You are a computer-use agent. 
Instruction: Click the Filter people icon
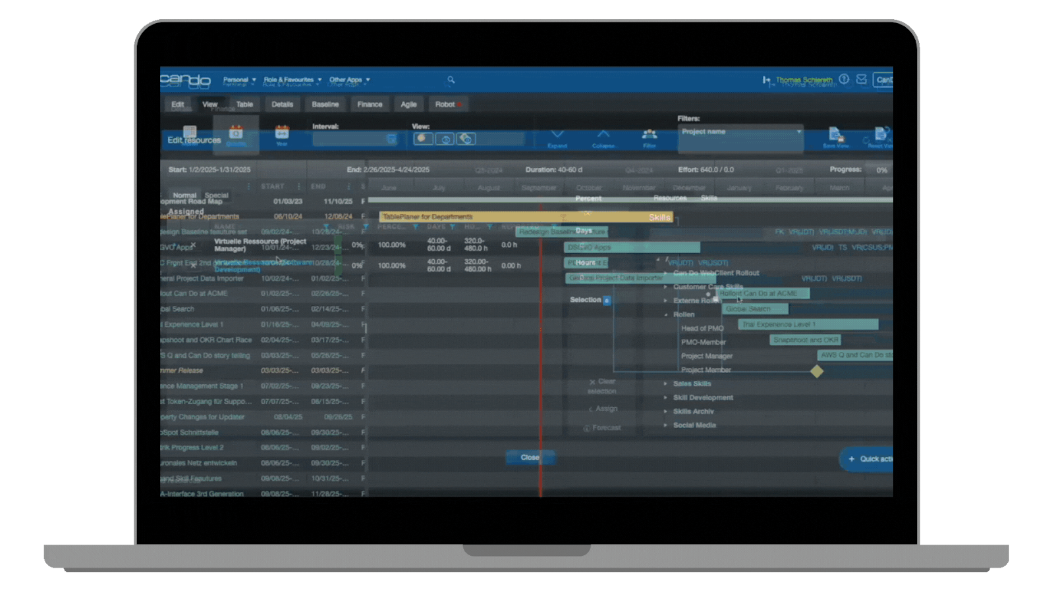[x=650, y=137]
